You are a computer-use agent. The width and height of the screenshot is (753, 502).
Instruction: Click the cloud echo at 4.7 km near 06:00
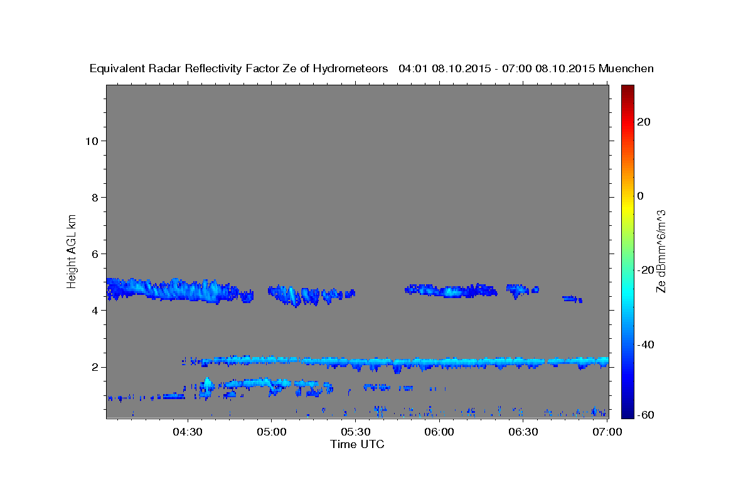[451, 290]
